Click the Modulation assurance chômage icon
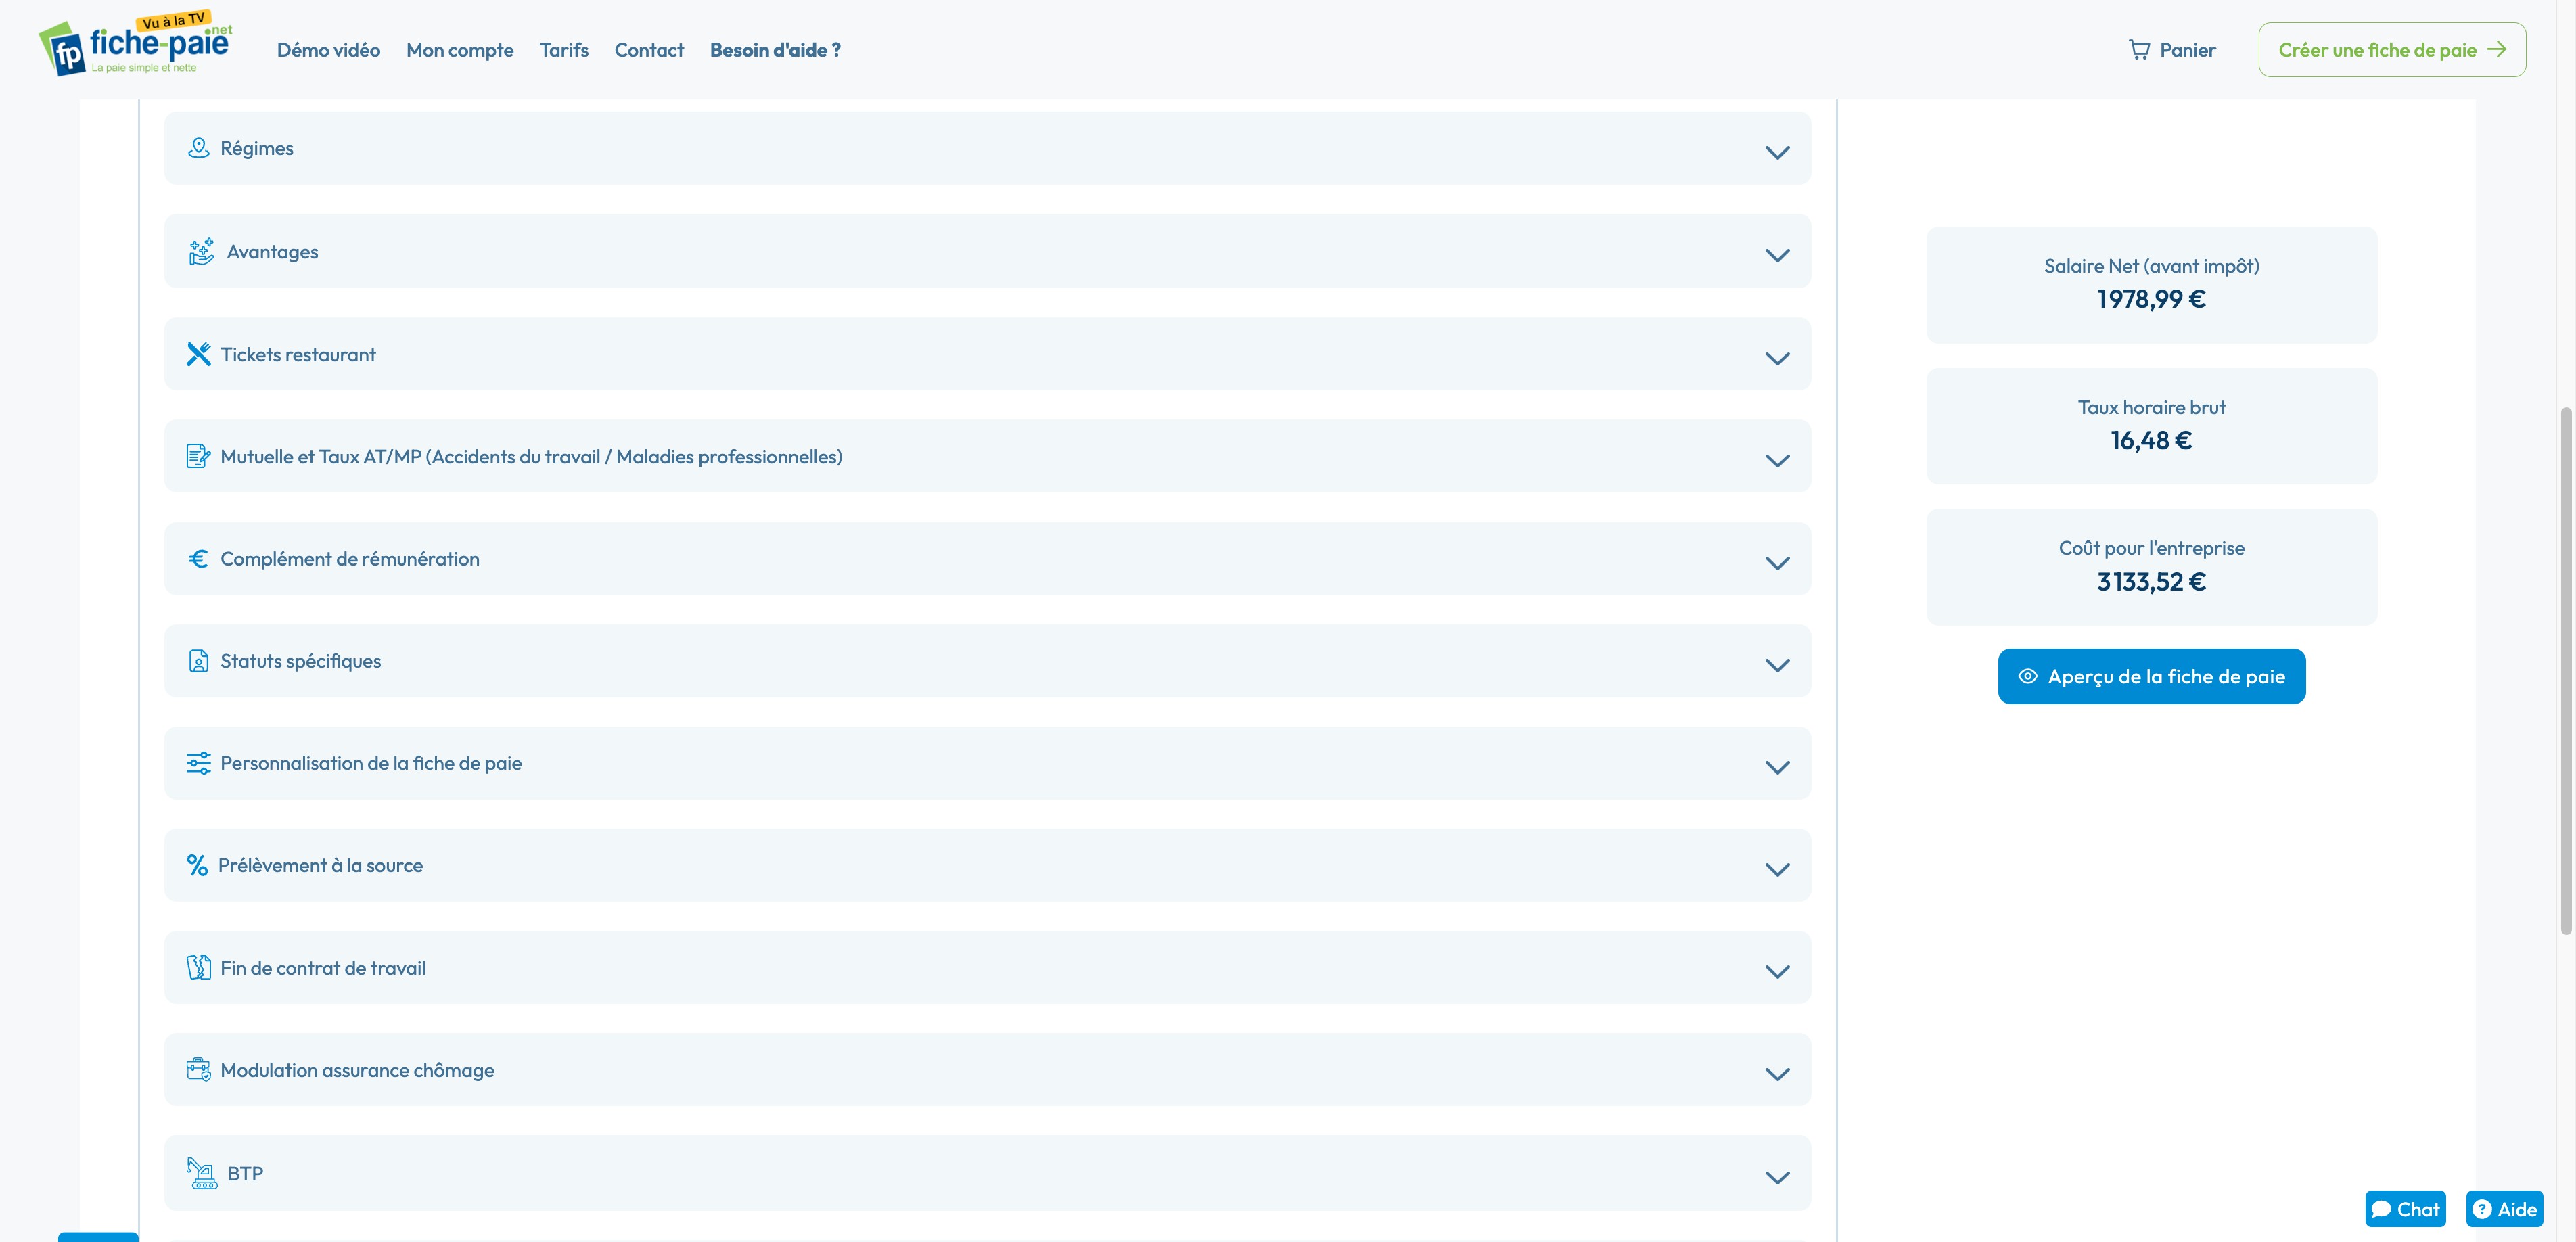The width and height of the screenshot is (2576, 1242). [198, 1070]
